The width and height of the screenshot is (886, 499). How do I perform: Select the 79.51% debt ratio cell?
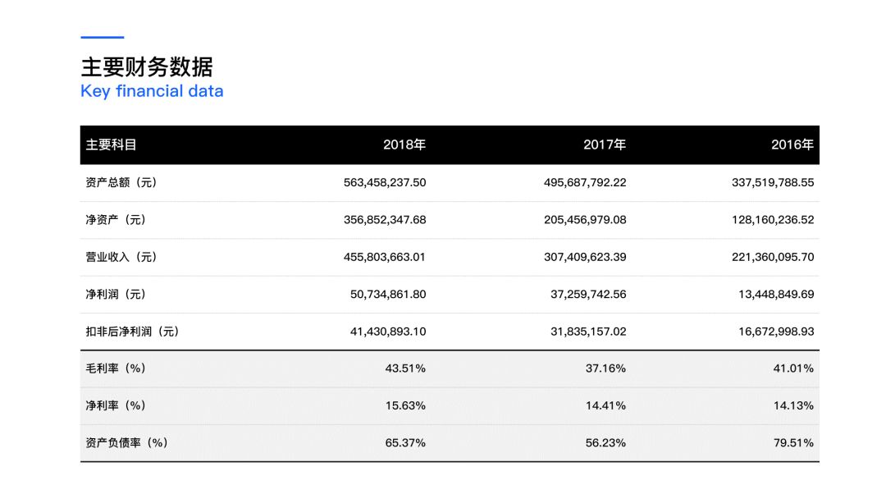(x=793, y=442)
